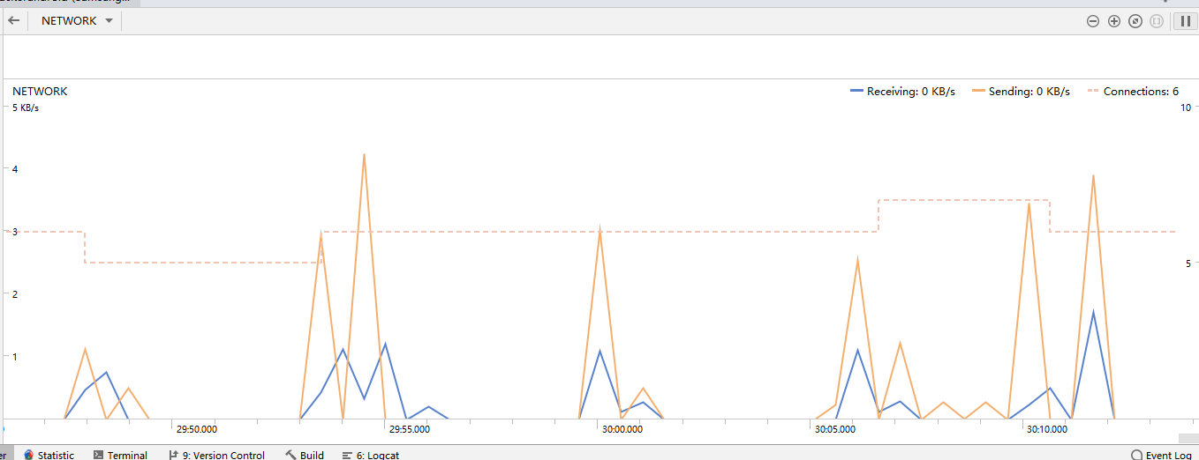1199x460 pixels.
Task: Click the "5 KB/s" axis label
Action: coord(26,108)
